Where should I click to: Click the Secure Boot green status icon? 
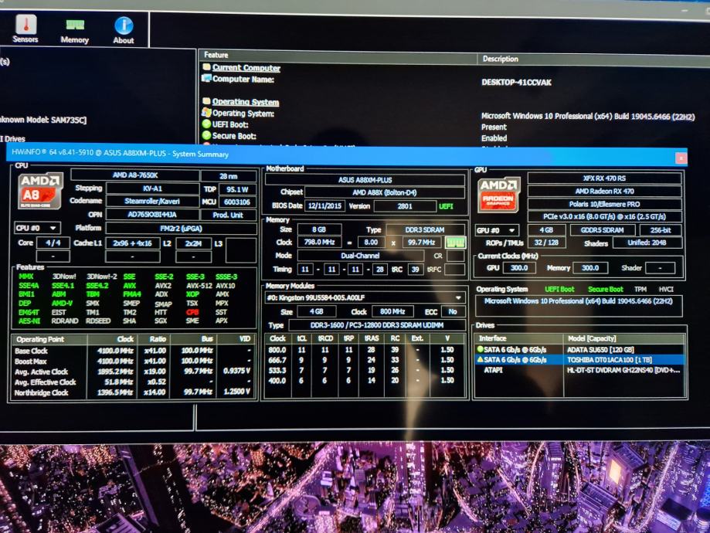point(206,135)
